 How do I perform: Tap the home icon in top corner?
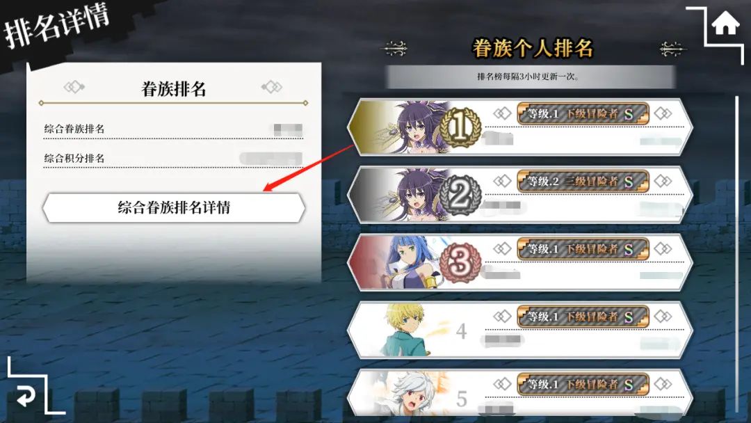[725, 24]
